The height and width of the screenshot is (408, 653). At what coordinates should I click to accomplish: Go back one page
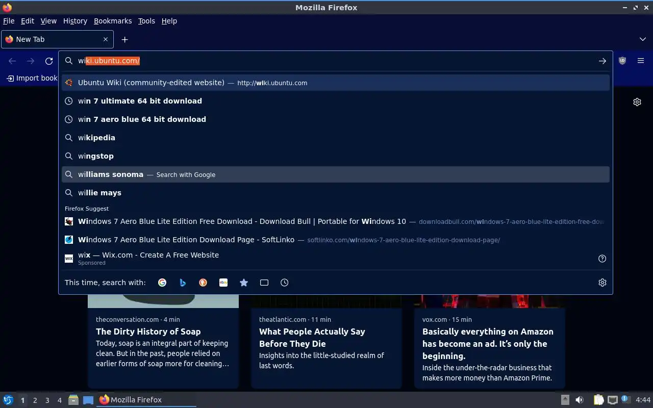point(12,61)
